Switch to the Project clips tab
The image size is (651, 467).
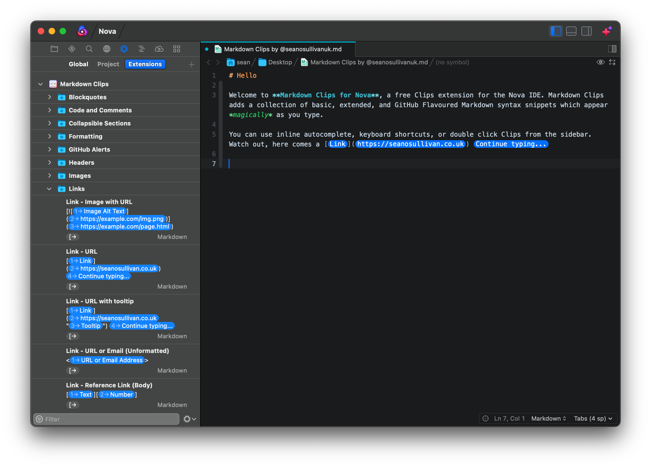[x=108, y=64]
